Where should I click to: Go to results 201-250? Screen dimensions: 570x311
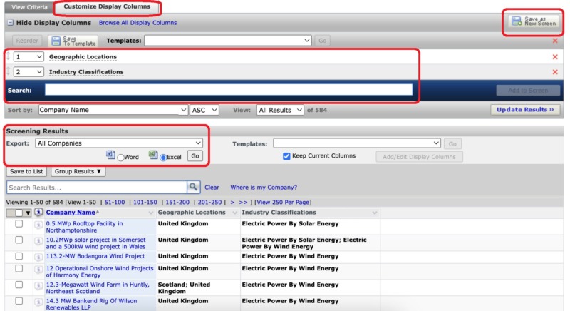click(209, 203)
